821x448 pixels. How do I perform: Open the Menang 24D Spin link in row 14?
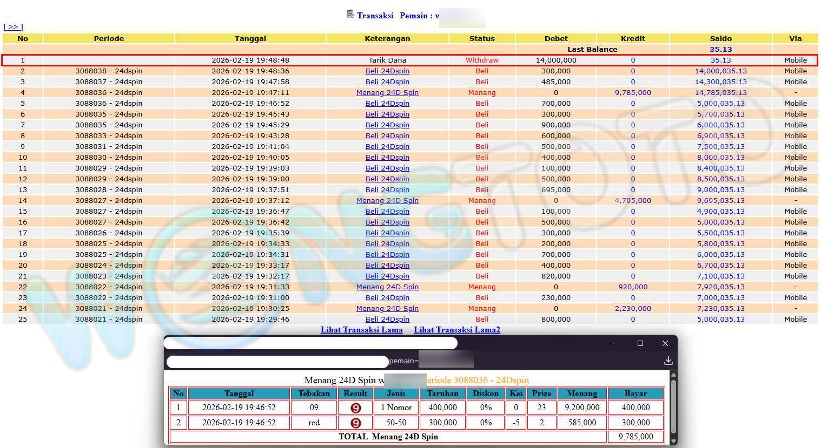[387, 200]
